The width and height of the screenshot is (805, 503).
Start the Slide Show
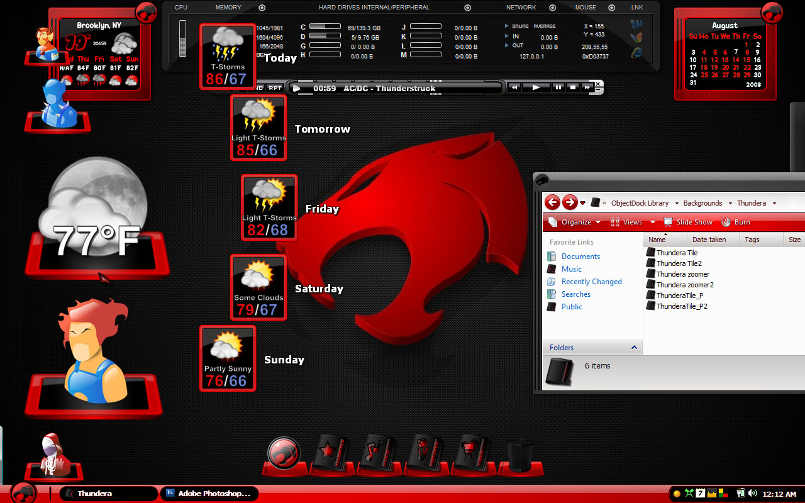point(688,222)
